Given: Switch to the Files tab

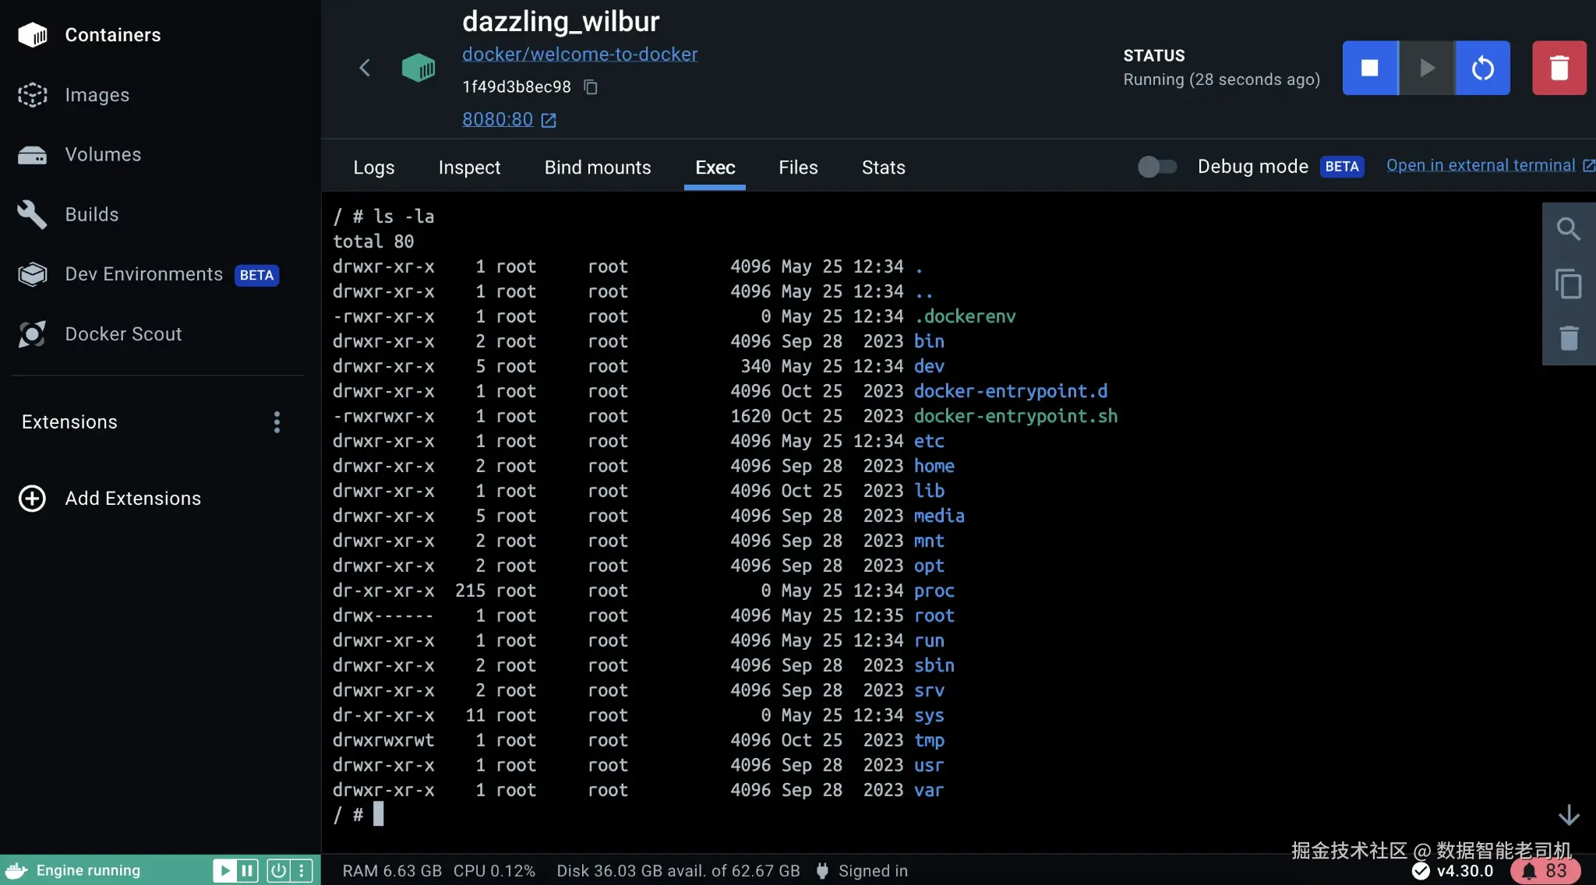Looking at the screenshot, I should [x=798, y=167].
